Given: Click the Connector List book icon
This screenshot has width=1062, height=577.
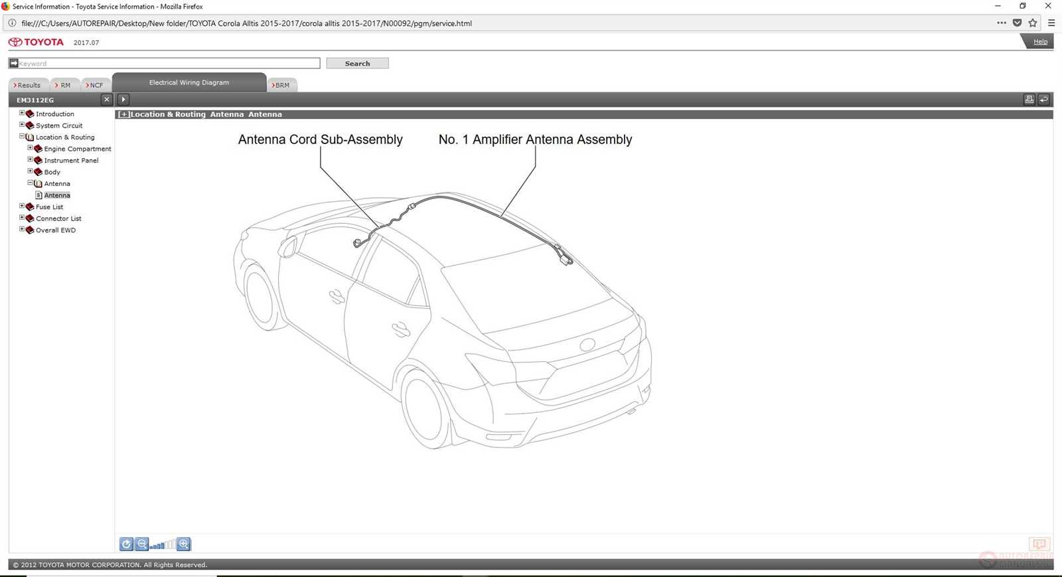Looking at the screenshot, I should [x=30, y=218].
